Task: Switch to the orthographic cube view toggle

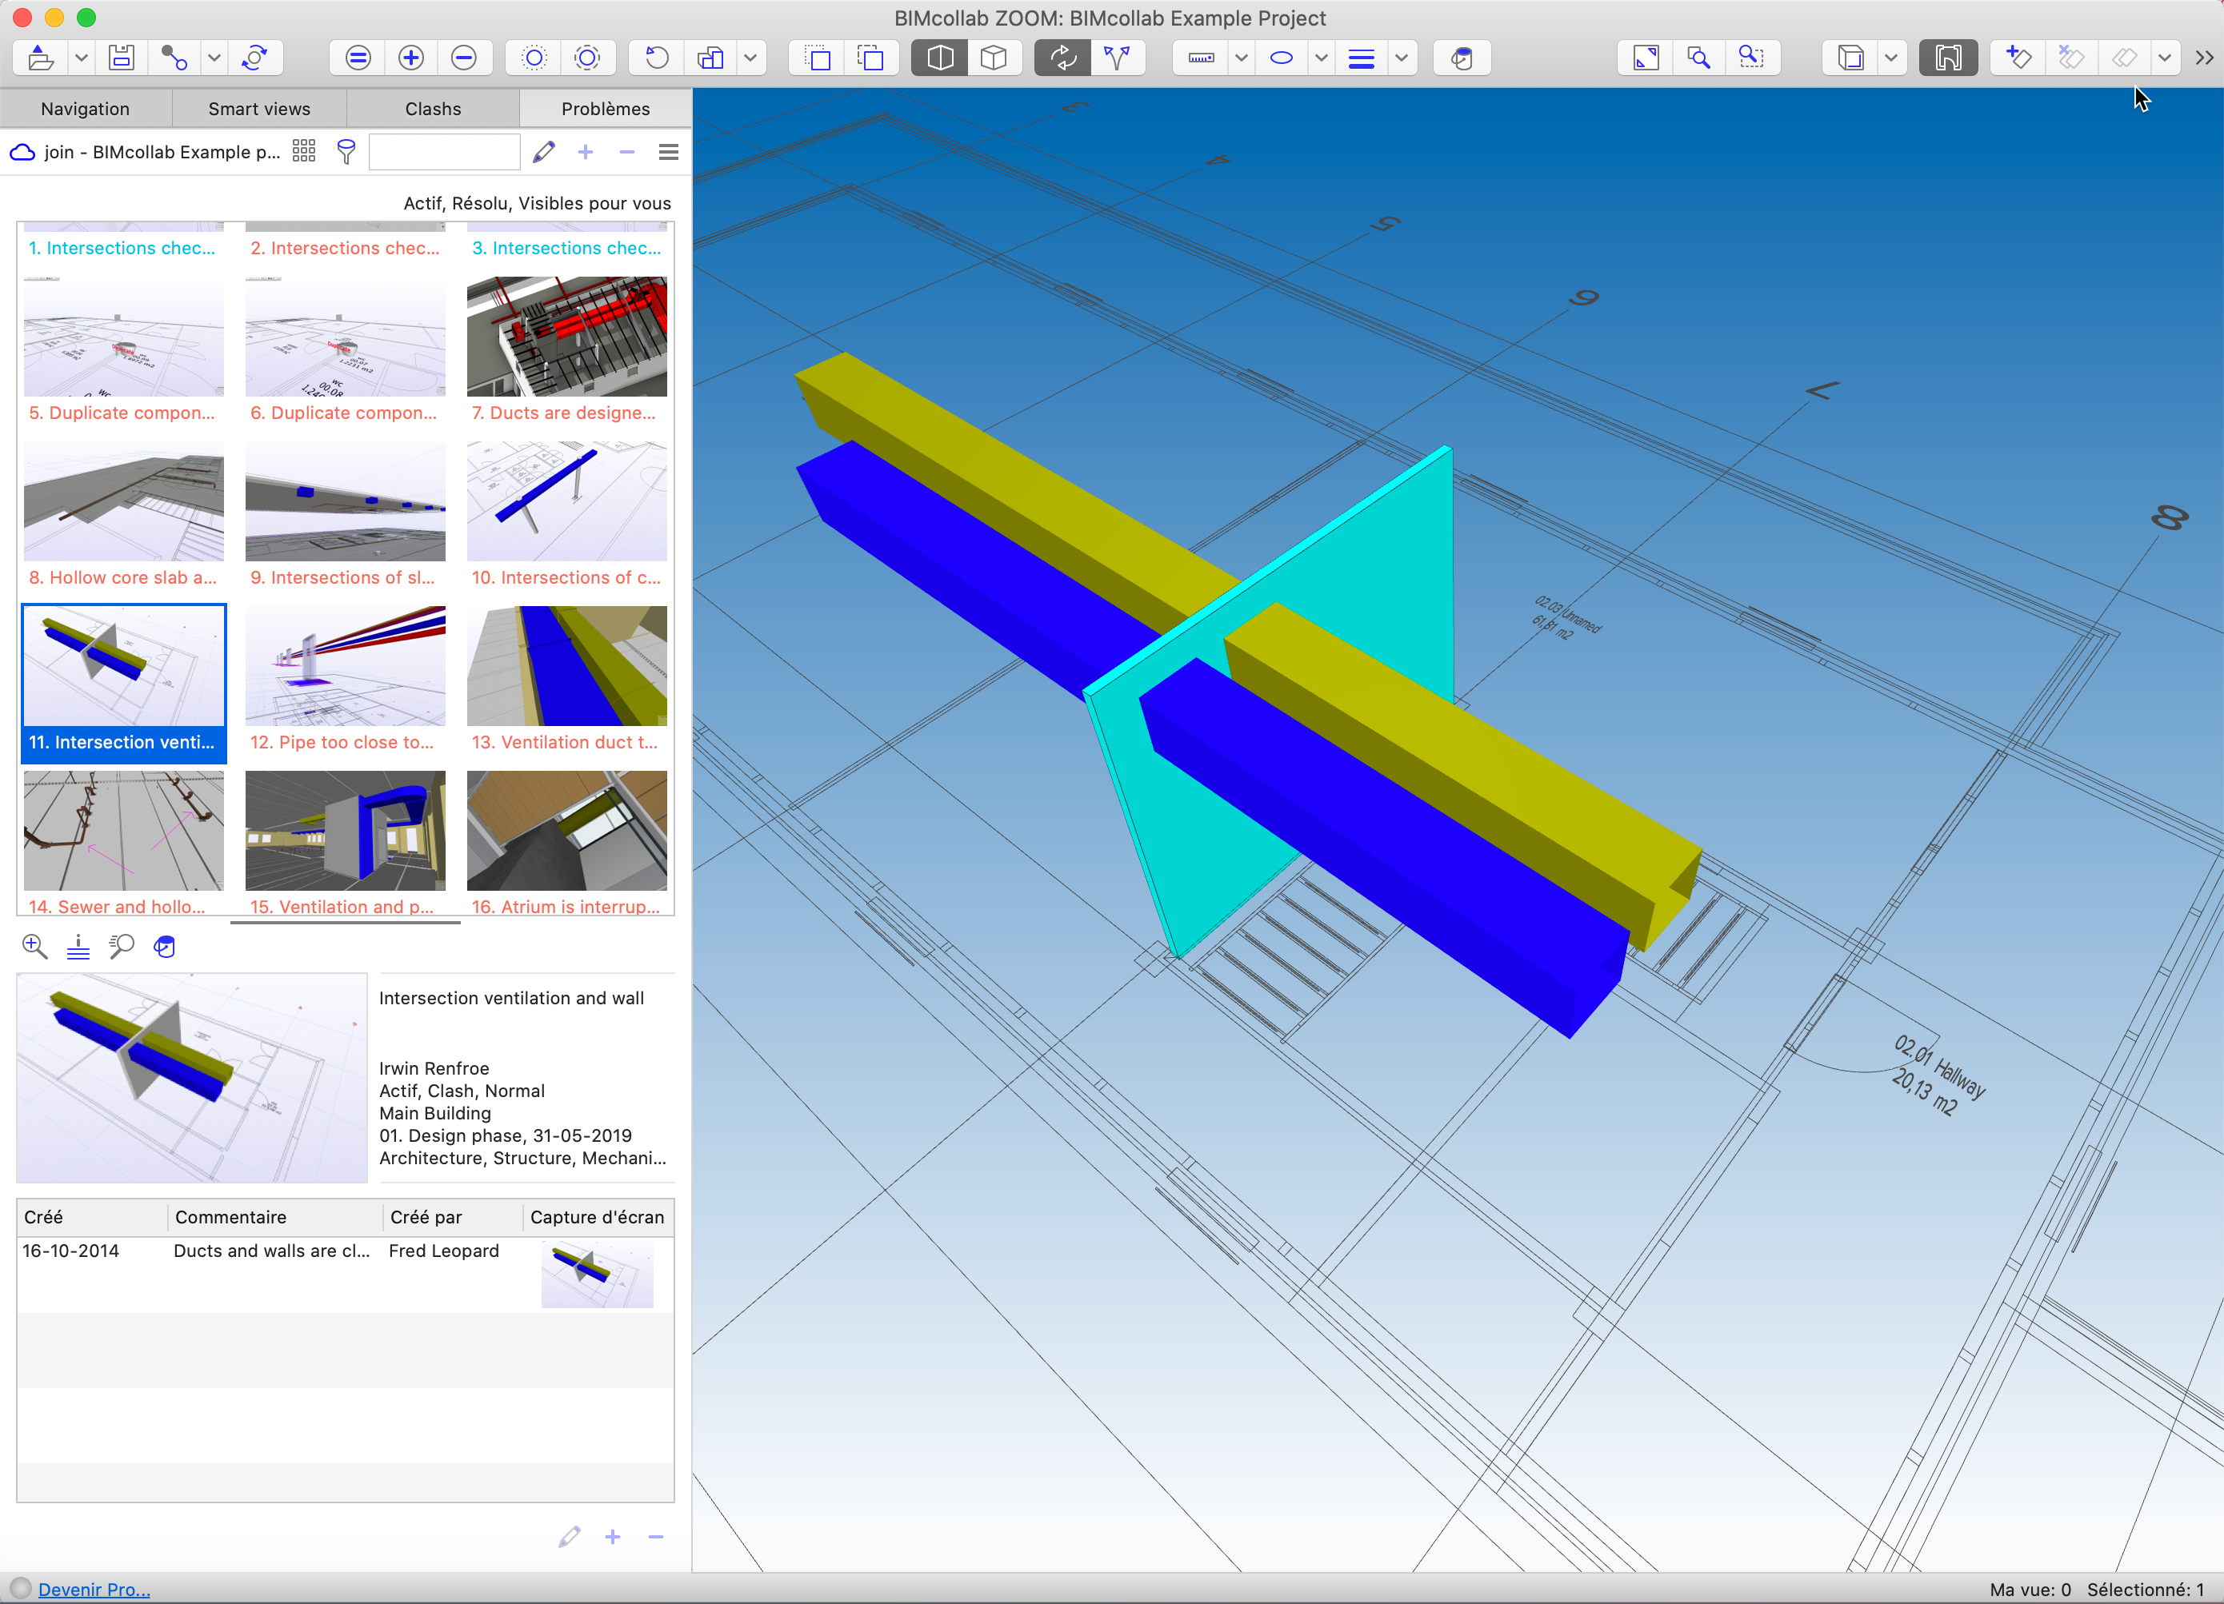Action: (x=994, y=58)
